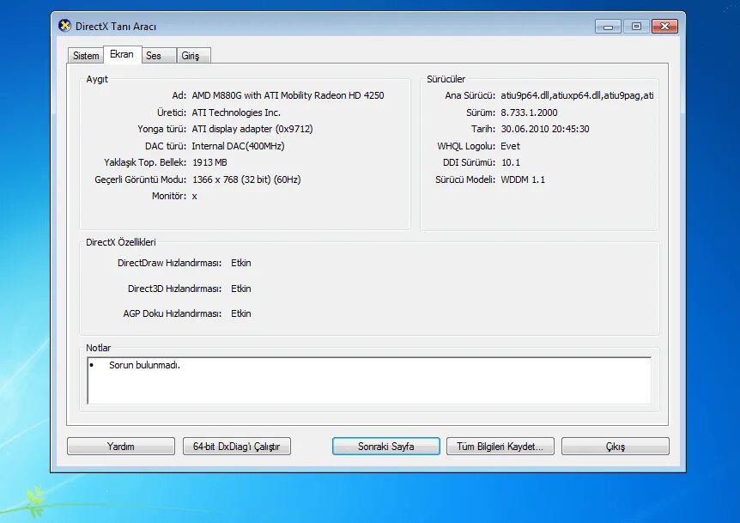The width and height of the screenshot is (740, 523).
Task: Click the 'Ana Sürücü:' label
Action: click(470, 95)
